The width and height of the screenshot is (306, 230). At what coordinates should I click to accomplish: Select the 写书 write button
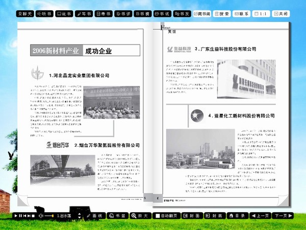click(84, 14)
